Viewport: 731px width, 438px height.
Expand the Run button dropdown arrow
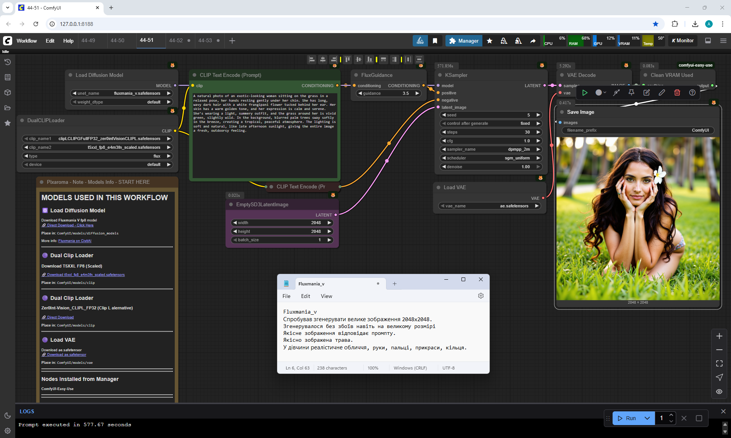(x=647, y=418)
